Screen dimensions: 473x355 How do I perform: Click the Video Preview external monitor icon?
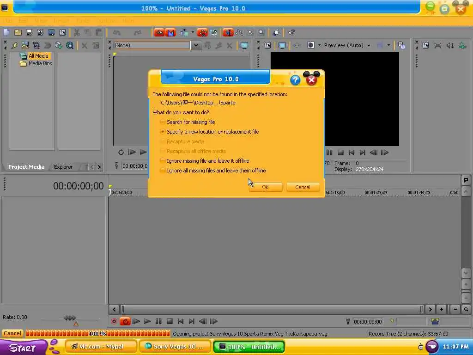click(282, 45)
